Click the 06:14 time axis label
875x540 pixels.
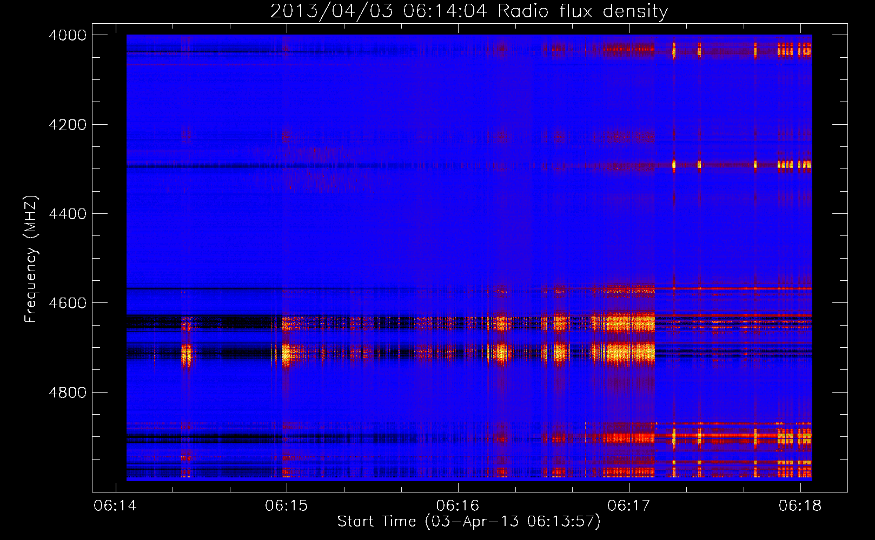click(x=115, y=505)
